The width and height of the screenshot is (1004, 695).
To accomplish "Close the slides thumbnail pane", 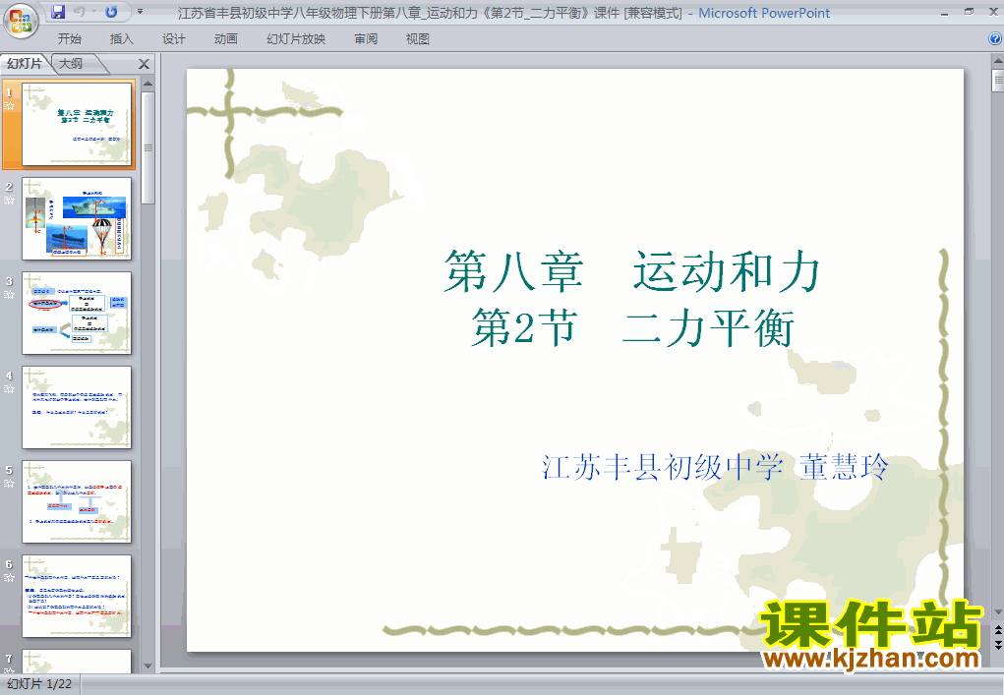I will tap(145, 64).
